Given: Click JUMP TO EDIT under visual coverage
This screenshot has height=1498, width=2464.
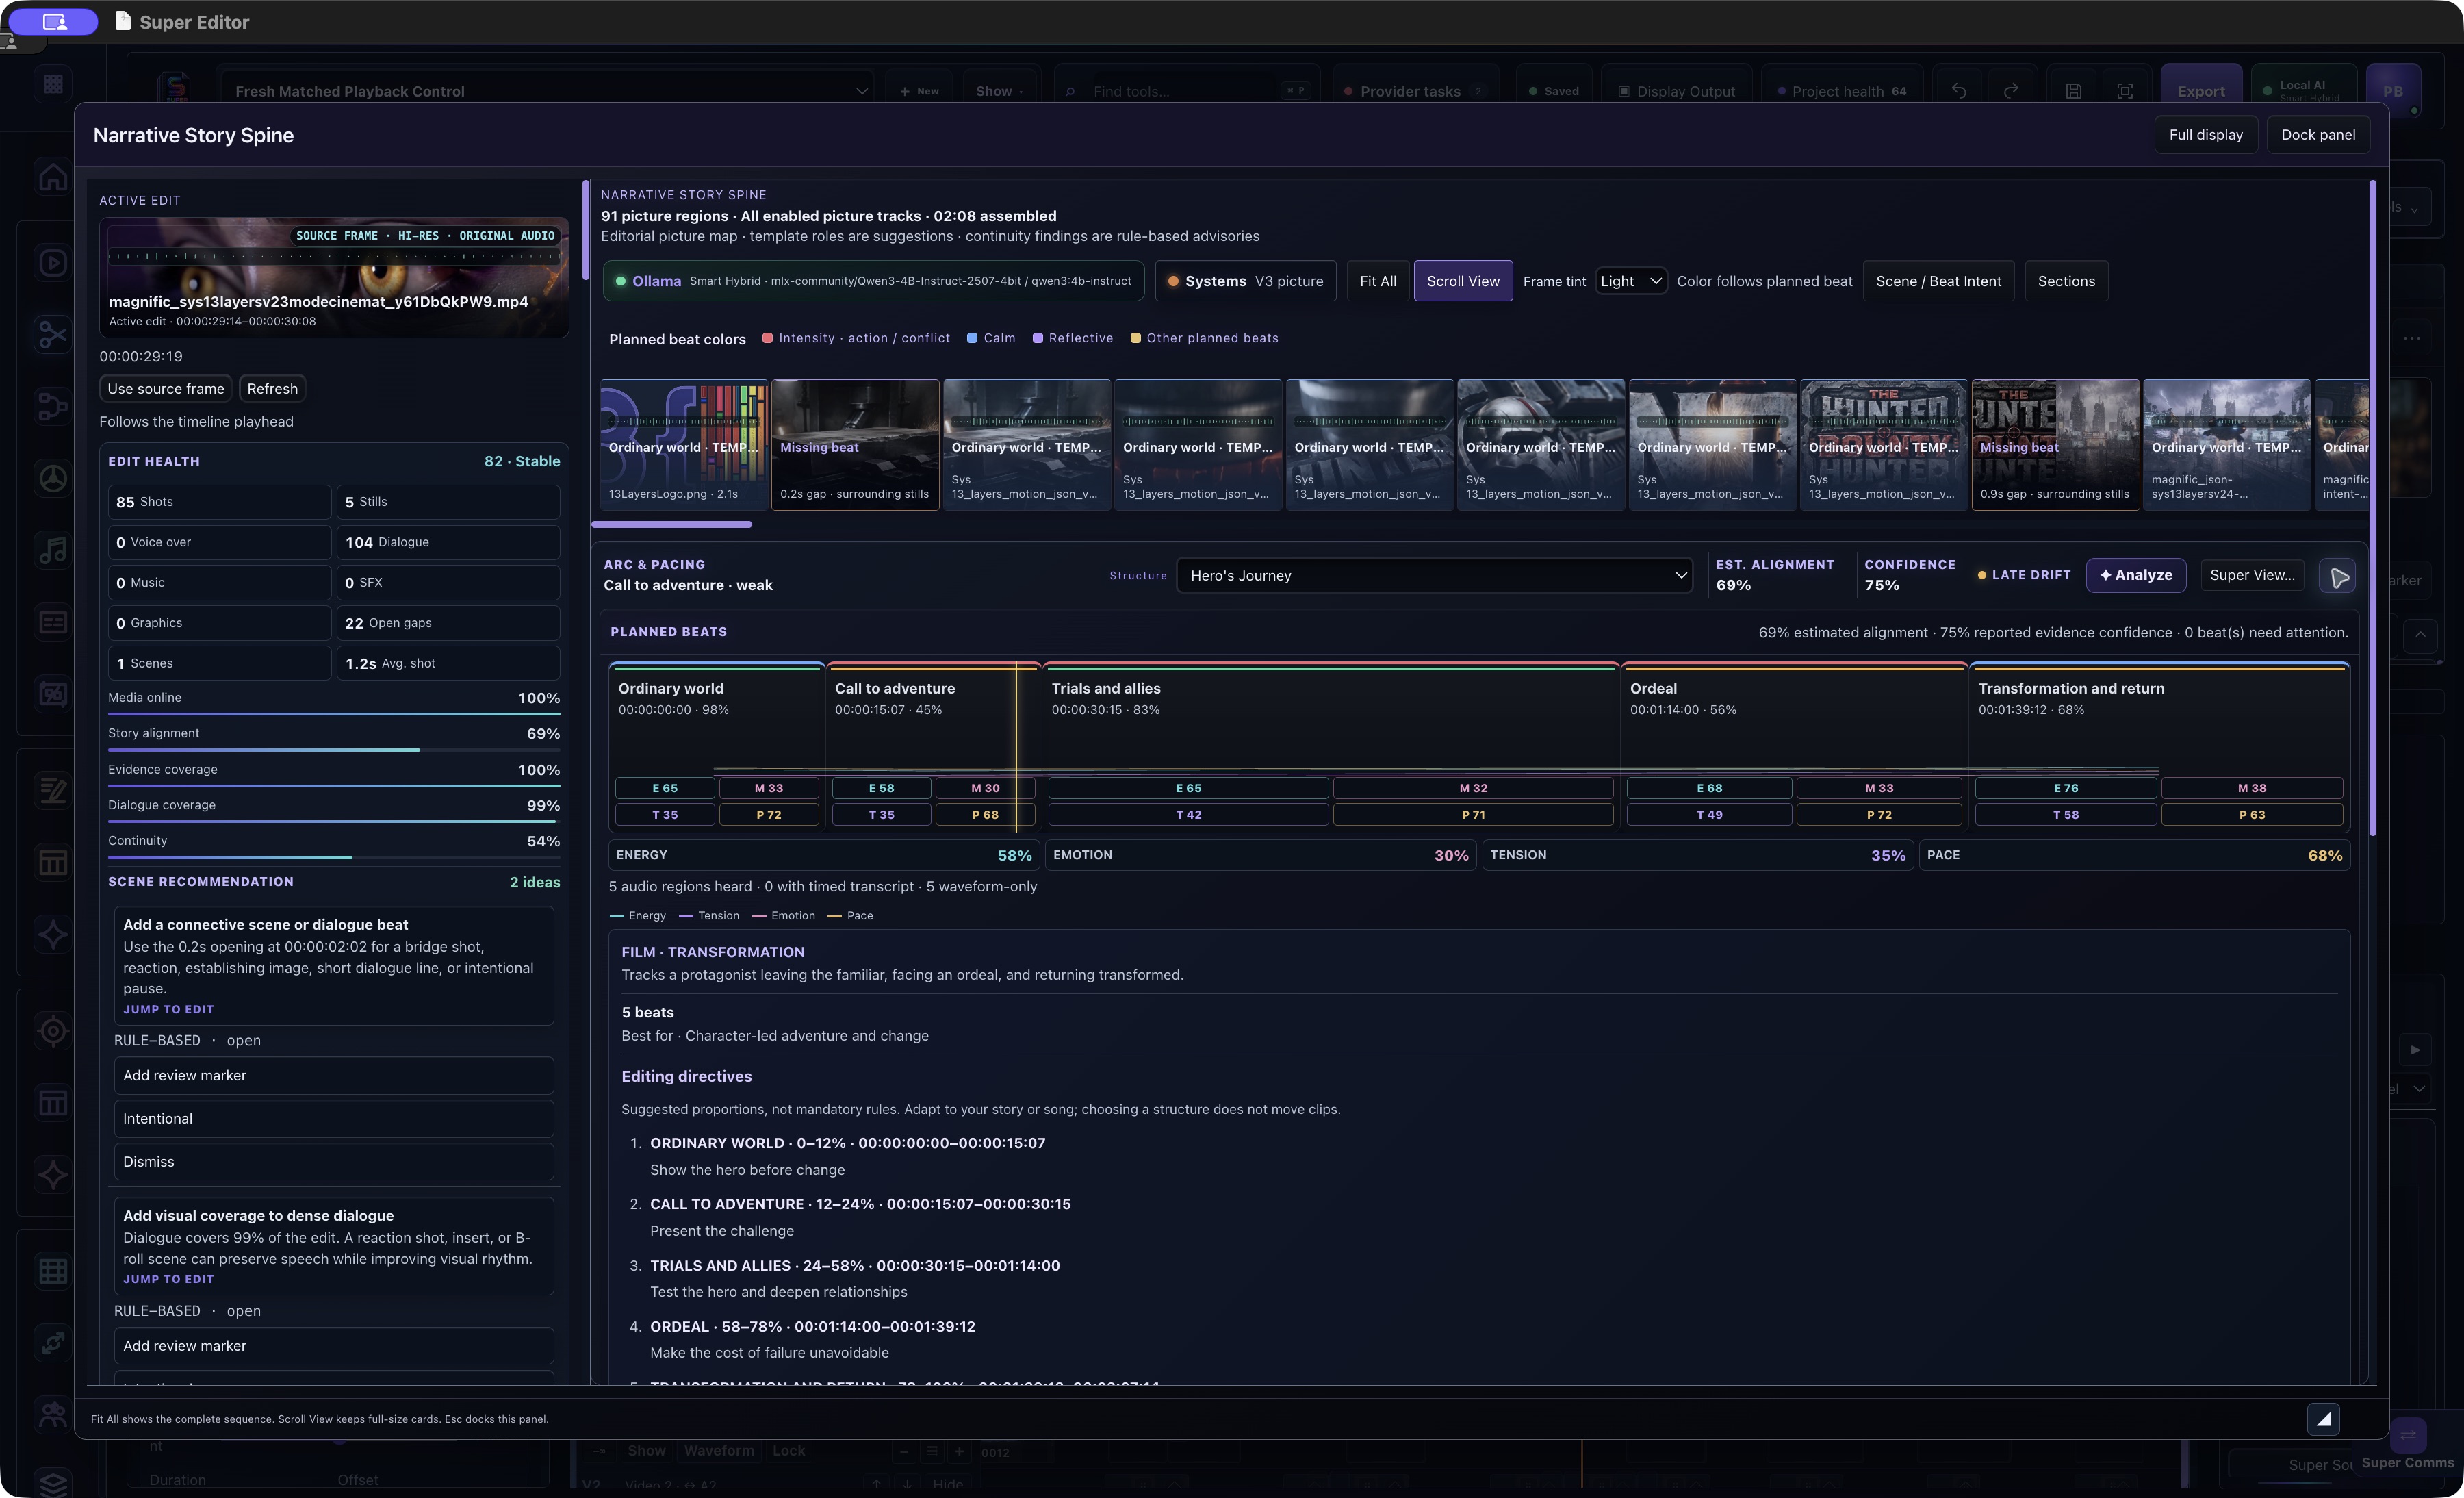Looking at the screenshot, I should click(x=168, y=1279).
